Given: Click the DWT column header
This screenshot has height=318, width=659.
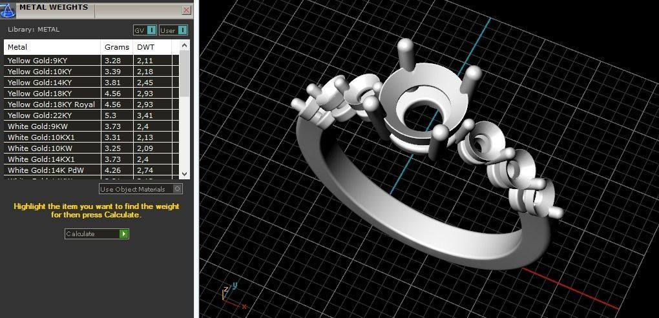Looking at the screenshot, I should tap(152, 47).
